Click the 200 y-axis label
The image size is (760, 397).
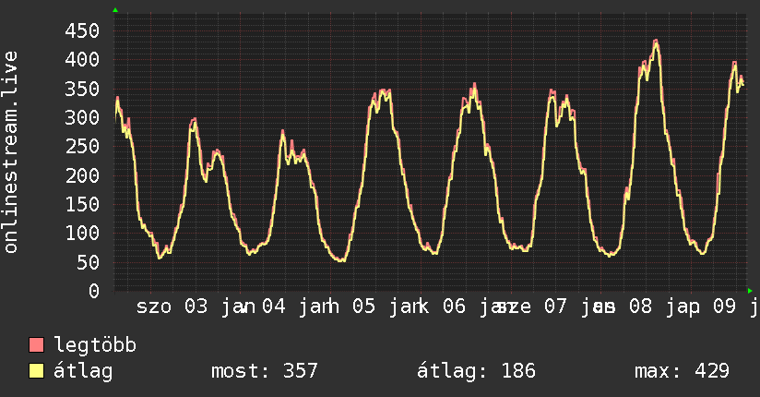tap(82, 175)
